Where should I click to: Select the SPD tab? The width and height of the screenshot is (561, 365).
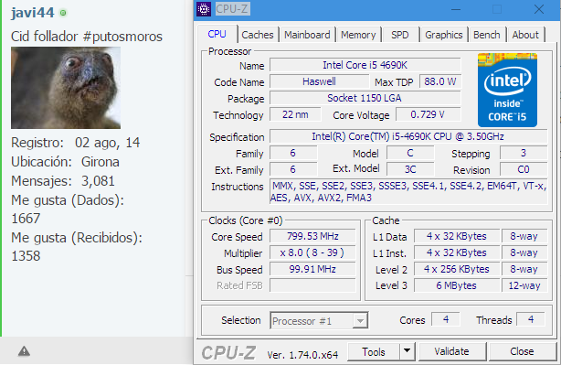point(400,35)
